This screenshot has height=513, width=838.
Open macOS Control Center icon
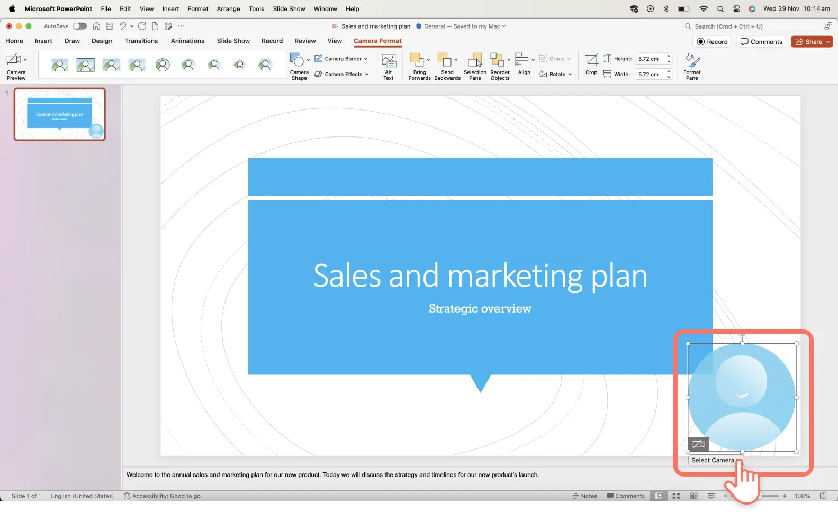tap(736, 9)
